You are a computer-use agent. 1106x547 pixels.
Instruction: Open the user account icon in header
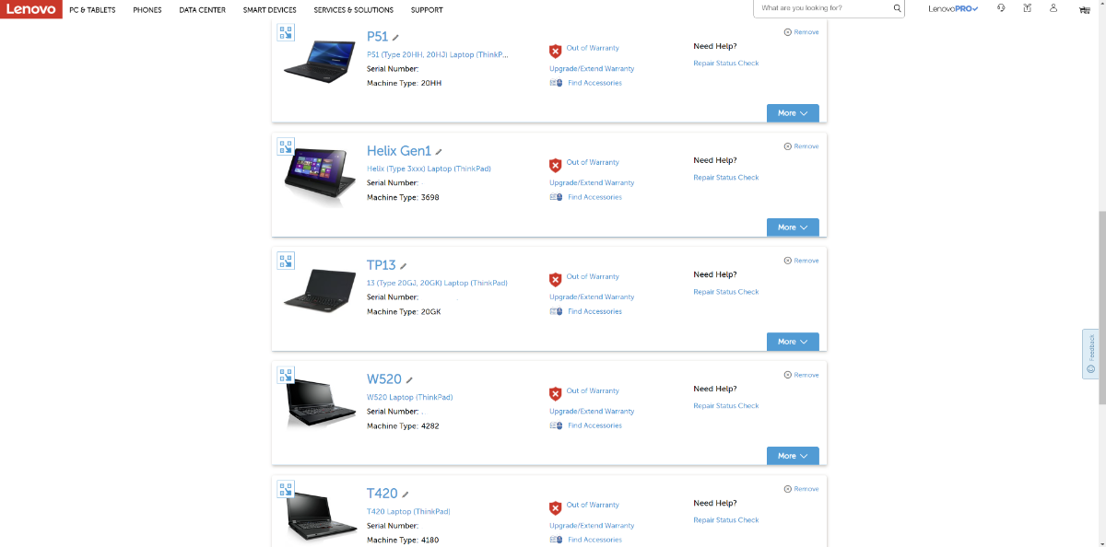coord(1053,8)
